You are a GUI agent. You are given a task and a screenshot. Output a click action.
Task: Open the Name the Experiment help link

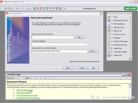click(25, 90)
